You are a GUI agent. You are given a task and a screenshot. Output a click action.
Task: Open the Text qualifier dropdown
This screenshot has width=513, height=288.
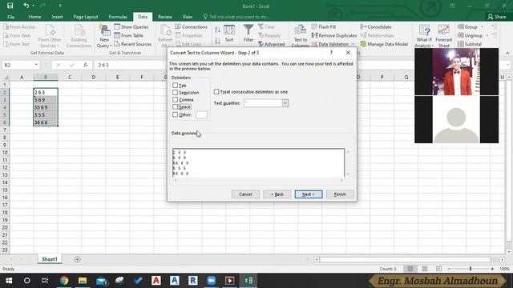coord(285,103)
